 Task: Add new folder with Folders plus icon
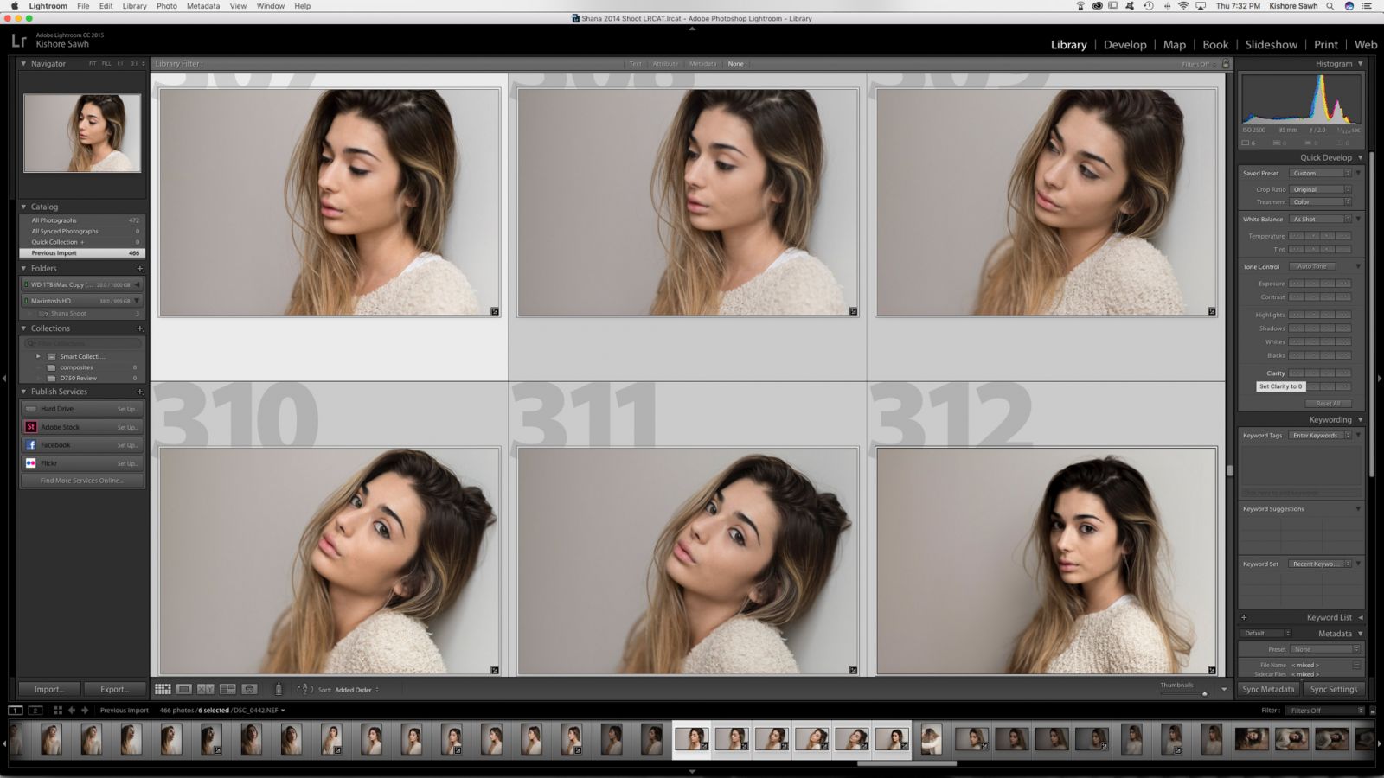(140, 269)
